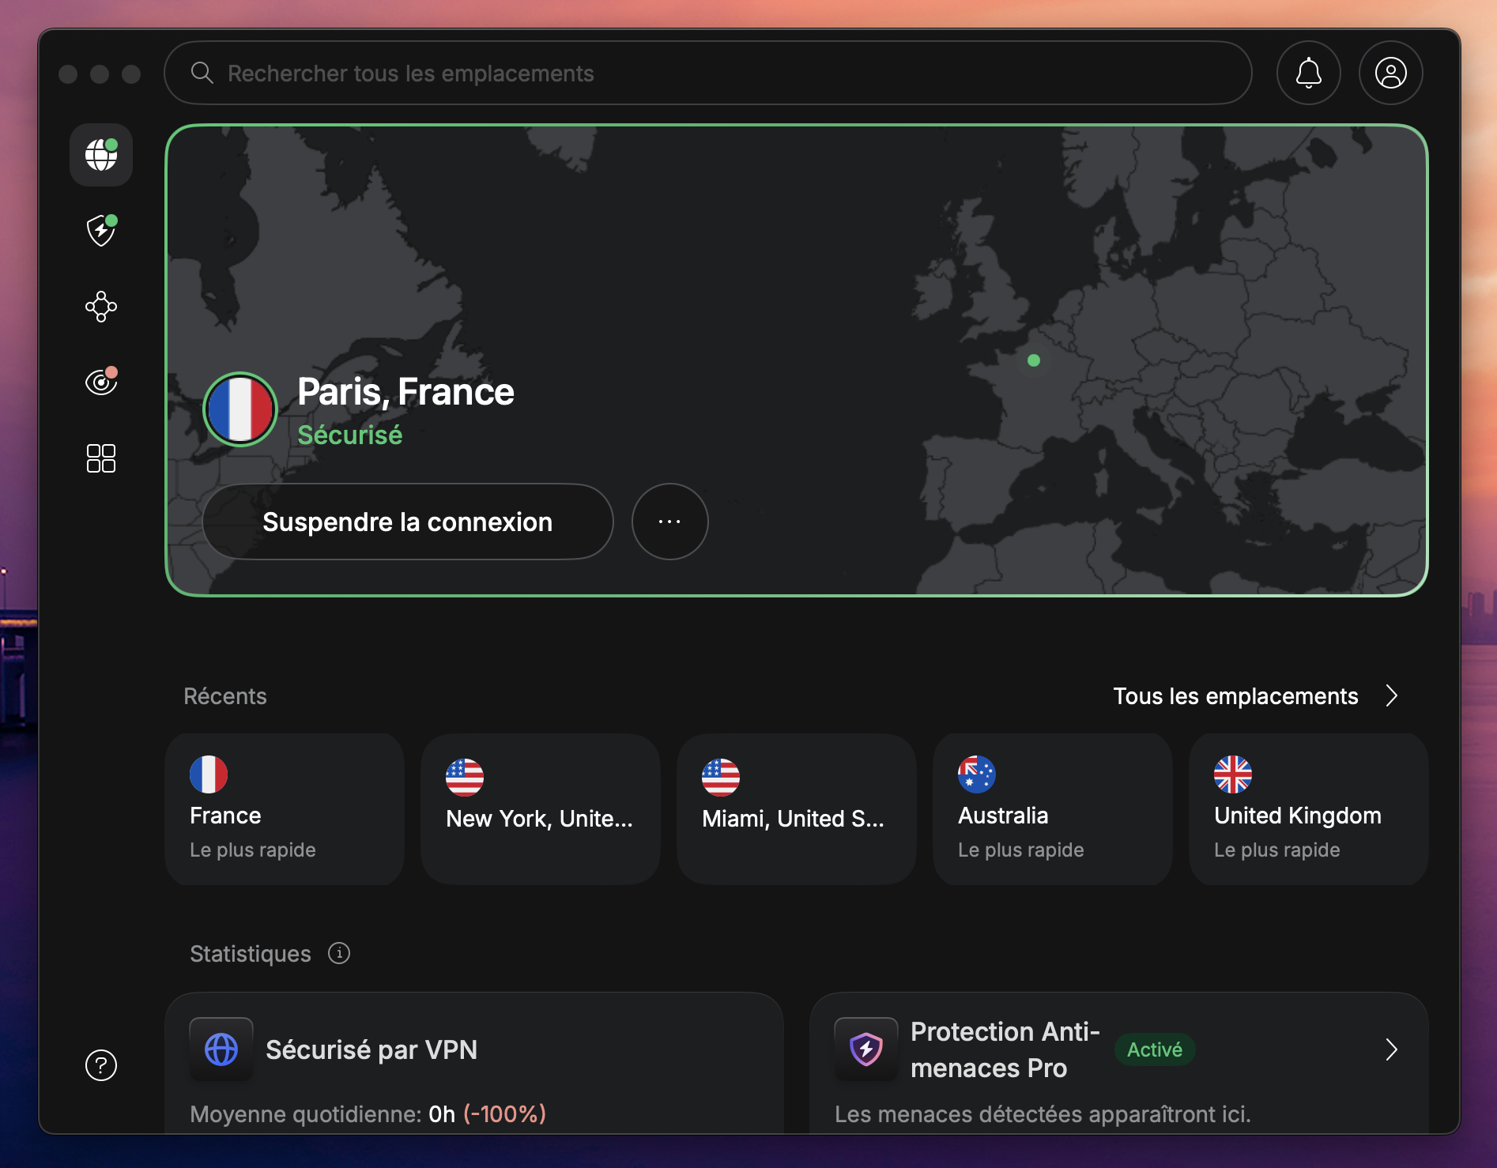The height and width of the screenshot is (1168, 1497).
Task: Click the notification bell
Action: coord(1308,73)
